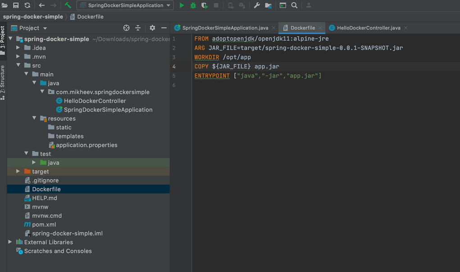Open settings using the wrench icon
The image size is (460, 272).
[257, 5]
